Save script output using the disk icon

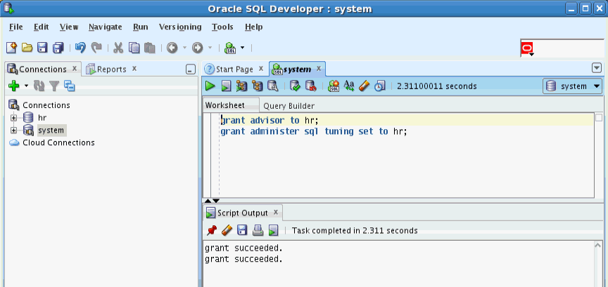tap(242, 231)
